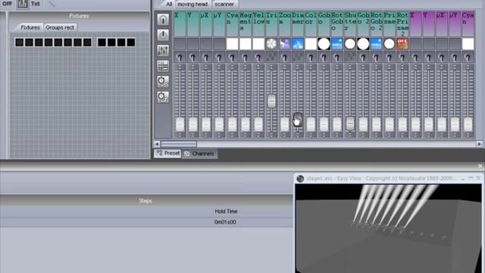Close the lower panel with the X button
The height and width of the screenshot is (273, 485).
pyautogui.click(x=480, y=166)
